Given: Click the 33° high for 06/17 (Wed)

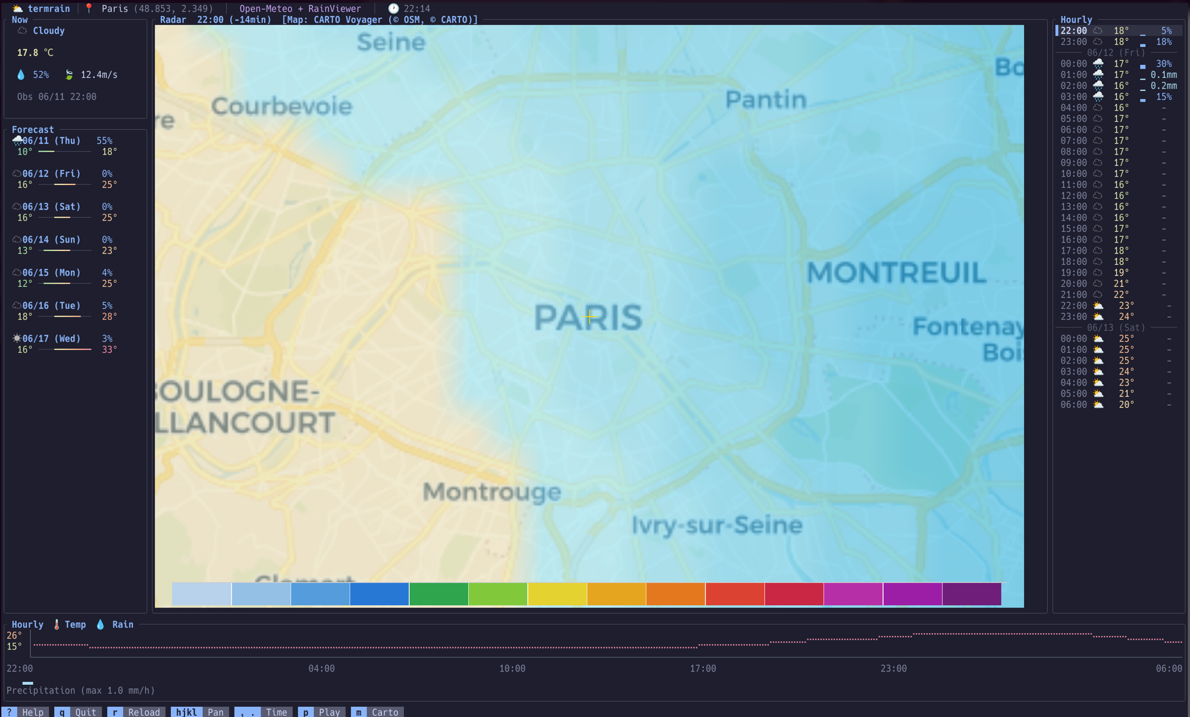Looking at the screenshot, I should coord(109,349).
